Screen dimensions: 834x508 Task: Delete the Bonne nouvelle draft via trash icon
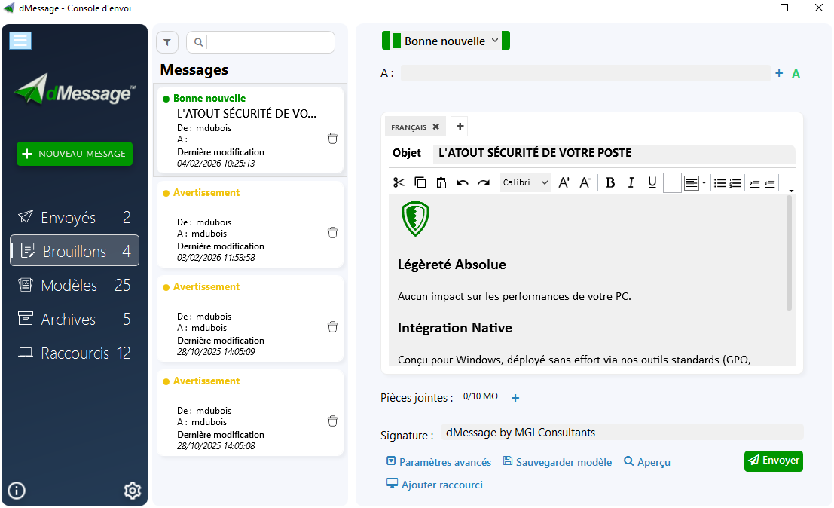click(x=333, y=138)
